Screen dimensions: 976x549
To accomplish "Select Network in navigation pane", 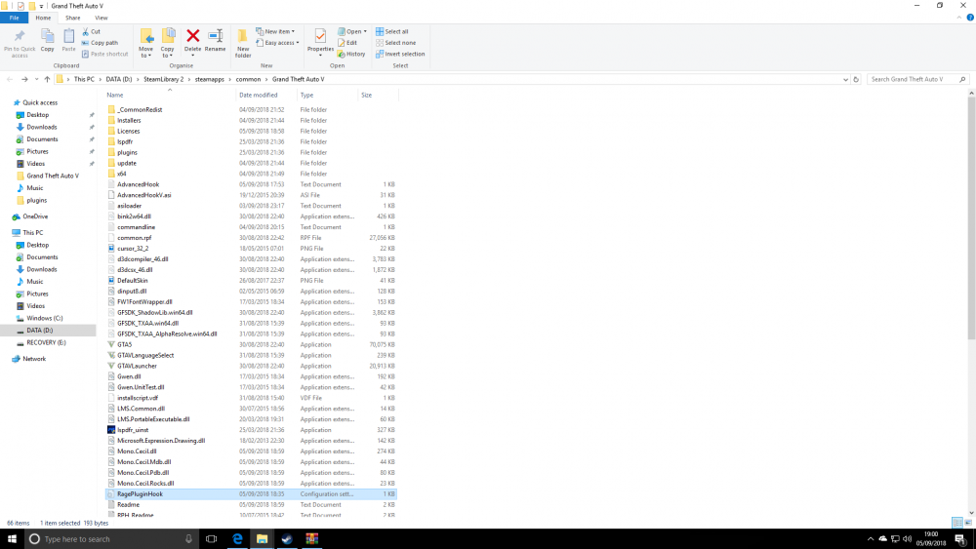I will [x=34, y=359].
